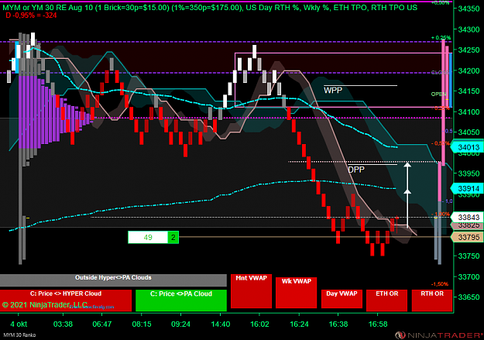Screen dimensions: 484x340
Task: Click the 06:47 time axis label
Action: 102,325
